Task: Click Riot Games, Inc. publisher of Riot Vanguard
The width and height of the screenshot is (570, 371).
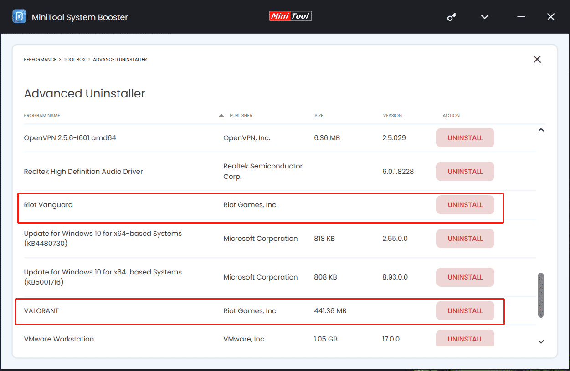Action: coord(250,205)
